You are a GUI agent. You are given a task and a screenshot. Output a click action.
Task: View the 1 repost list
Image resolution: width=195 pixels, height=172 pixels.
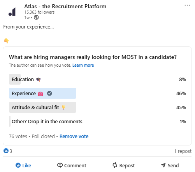coord(183,151)
